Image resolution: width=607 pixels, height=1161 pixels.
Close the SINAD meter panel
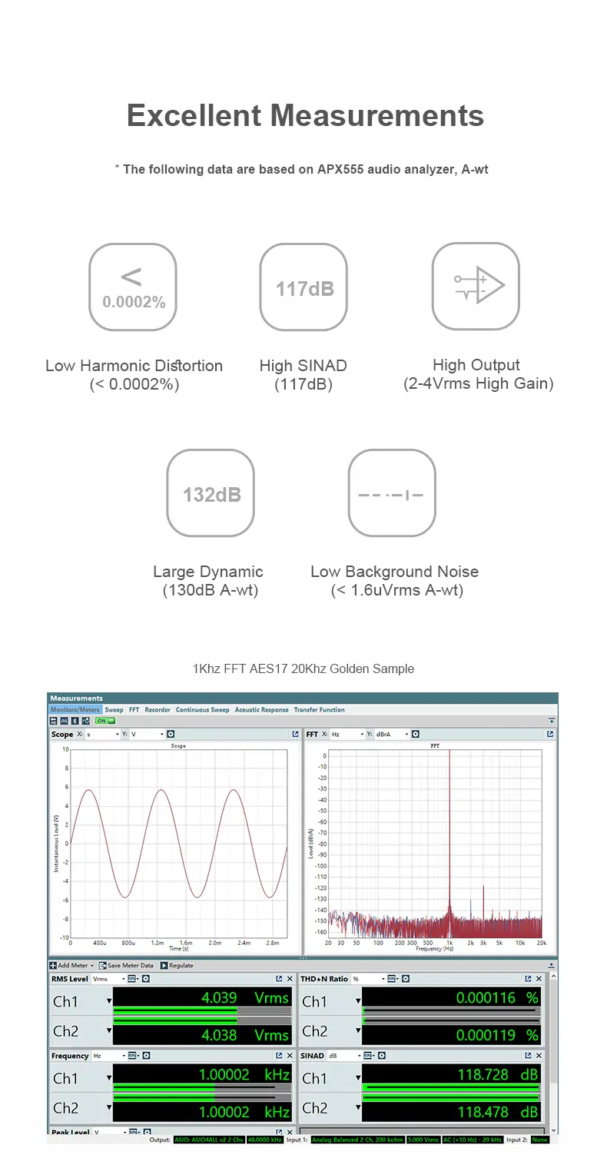[539, 1056]
